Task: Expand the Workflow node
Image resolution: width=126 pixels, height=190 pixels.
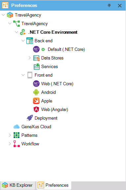Action: click(x=10, y=144)
